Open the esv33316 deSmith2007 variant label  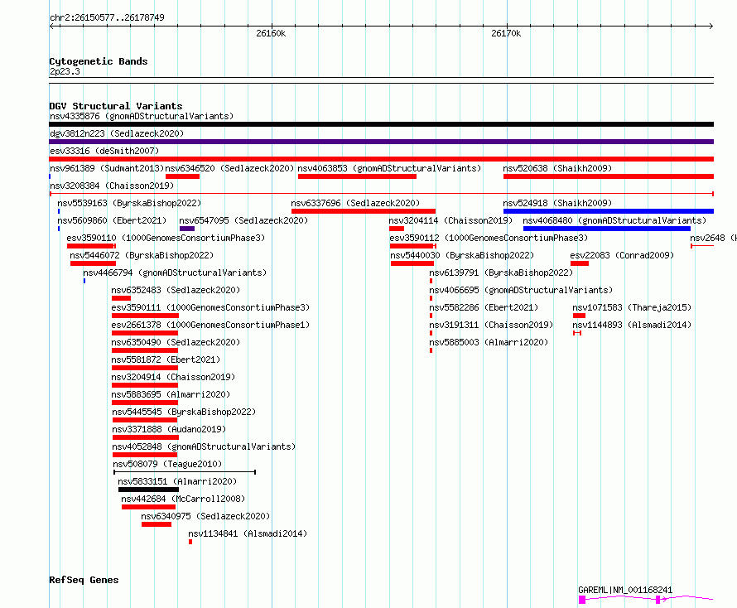104,151
